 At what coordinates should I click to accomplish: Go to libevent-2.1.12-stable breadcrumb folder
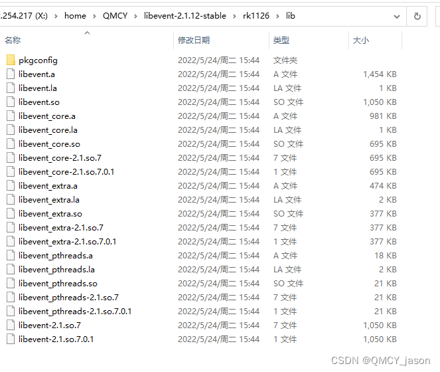pos(185,16)
